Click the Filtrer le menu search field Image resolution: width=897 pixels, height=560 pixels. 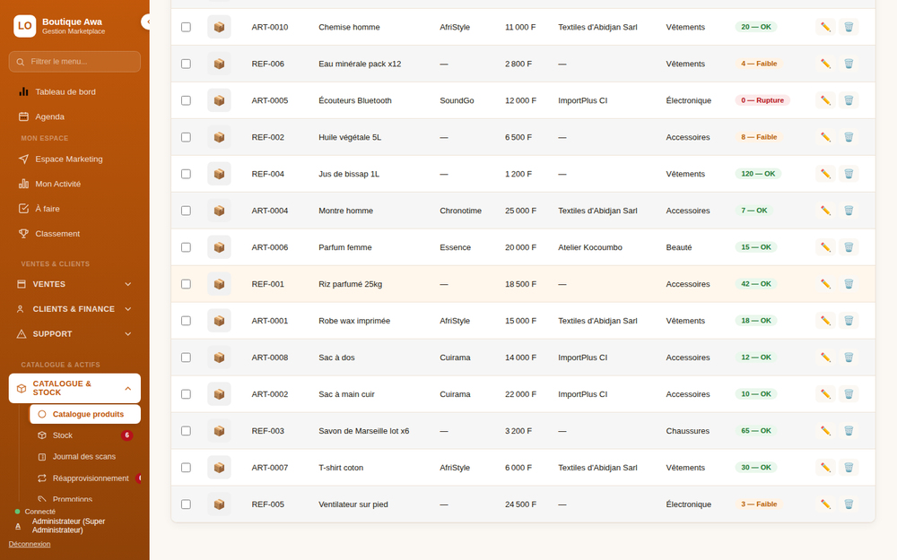click(74, 62)
